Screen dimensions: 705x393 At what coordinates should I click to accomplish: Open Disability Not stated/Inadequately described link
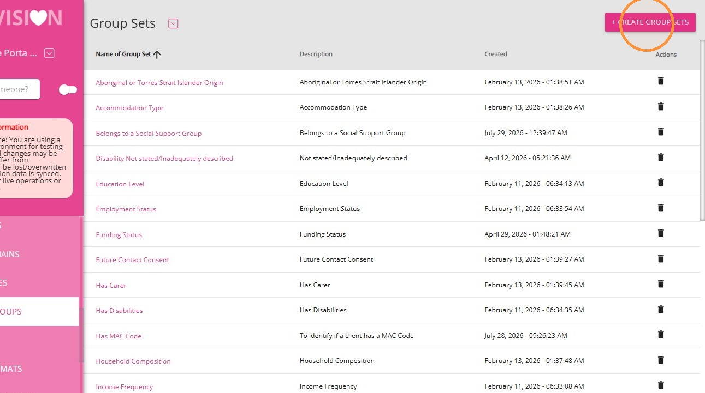point(164,159)
